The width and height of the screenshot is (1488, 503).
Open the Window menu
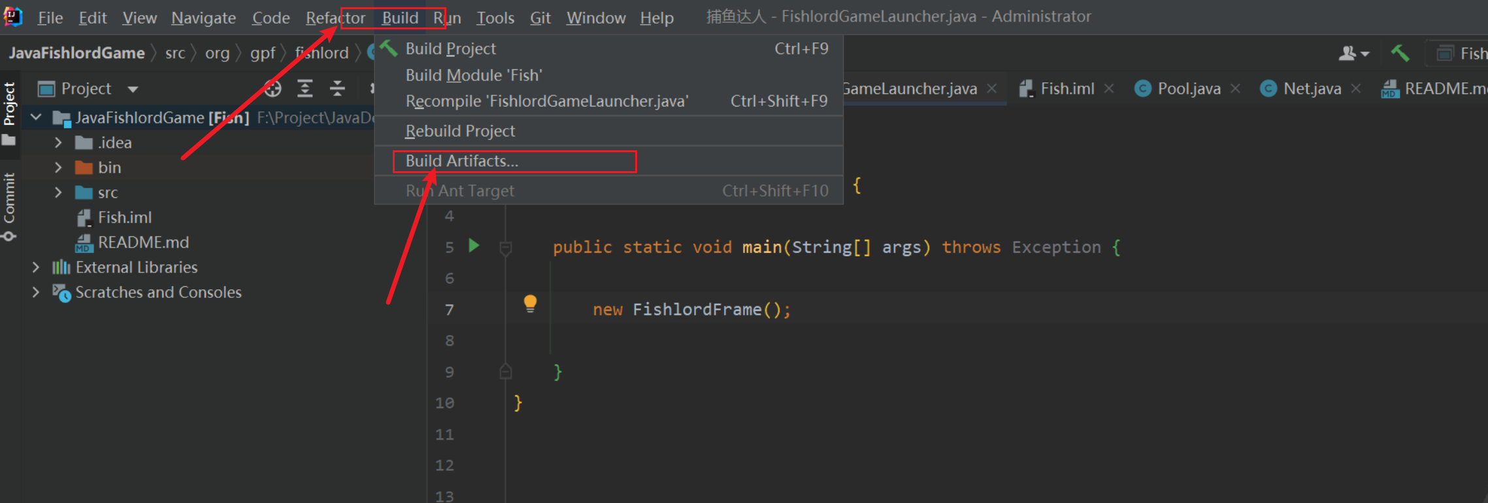(595, 18)
